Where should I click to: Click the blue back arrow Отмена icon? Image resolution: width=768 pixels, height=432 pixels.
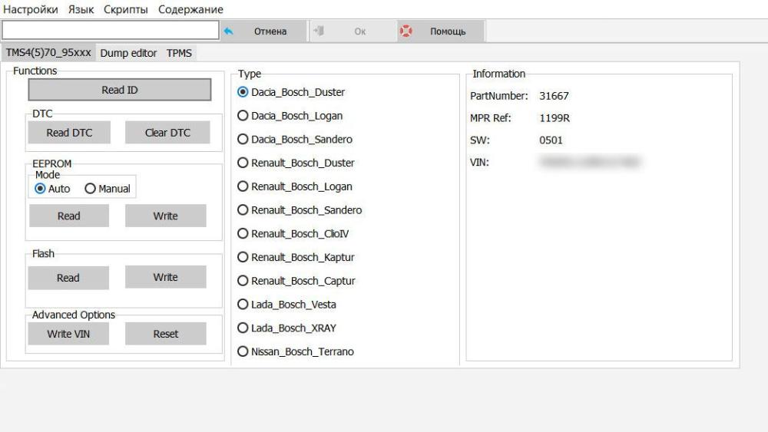tap(228, 31)
